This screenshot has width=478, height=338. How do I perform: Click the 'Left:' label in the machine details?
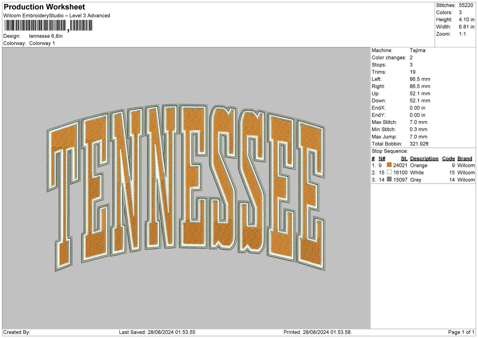[377, 79]
